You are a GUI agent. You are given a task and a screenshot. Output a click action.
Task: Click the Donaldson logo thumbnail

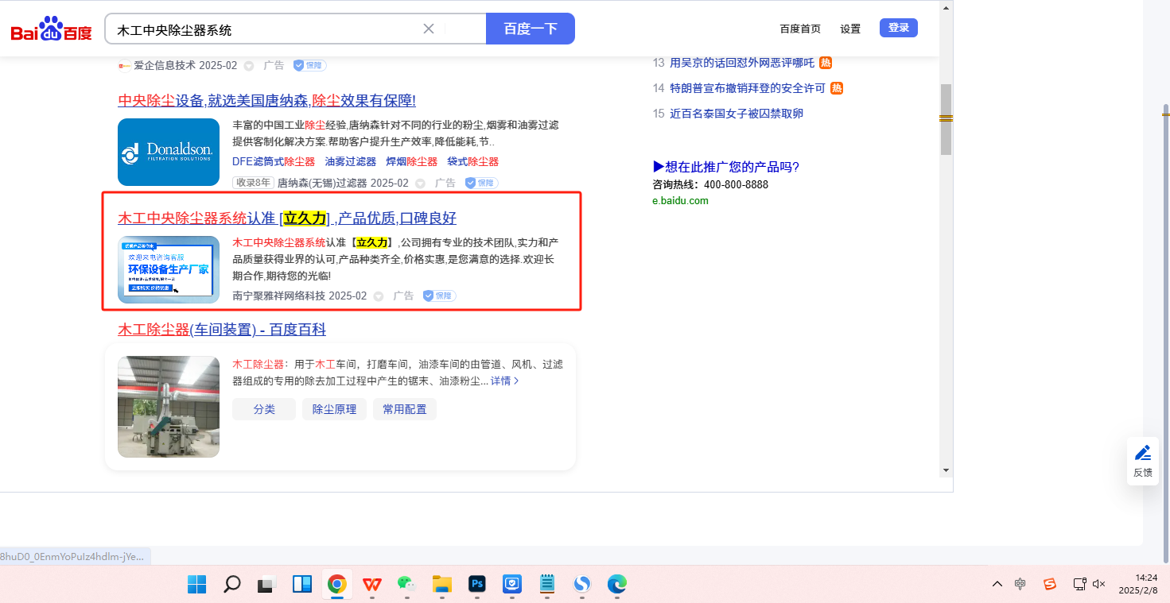pos(169,152)
